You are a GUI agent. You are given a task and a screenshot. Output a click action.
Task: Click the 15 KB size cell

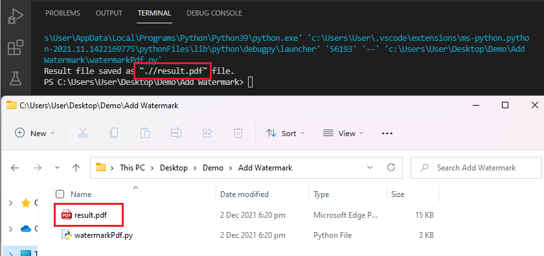(x=424, y=215)
